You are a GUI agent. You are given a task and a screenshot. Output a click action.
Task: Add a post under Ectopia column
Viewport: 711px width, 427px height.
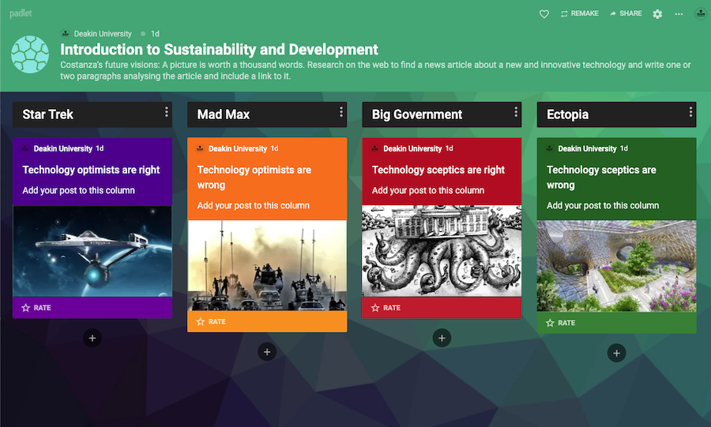point(616,353)
